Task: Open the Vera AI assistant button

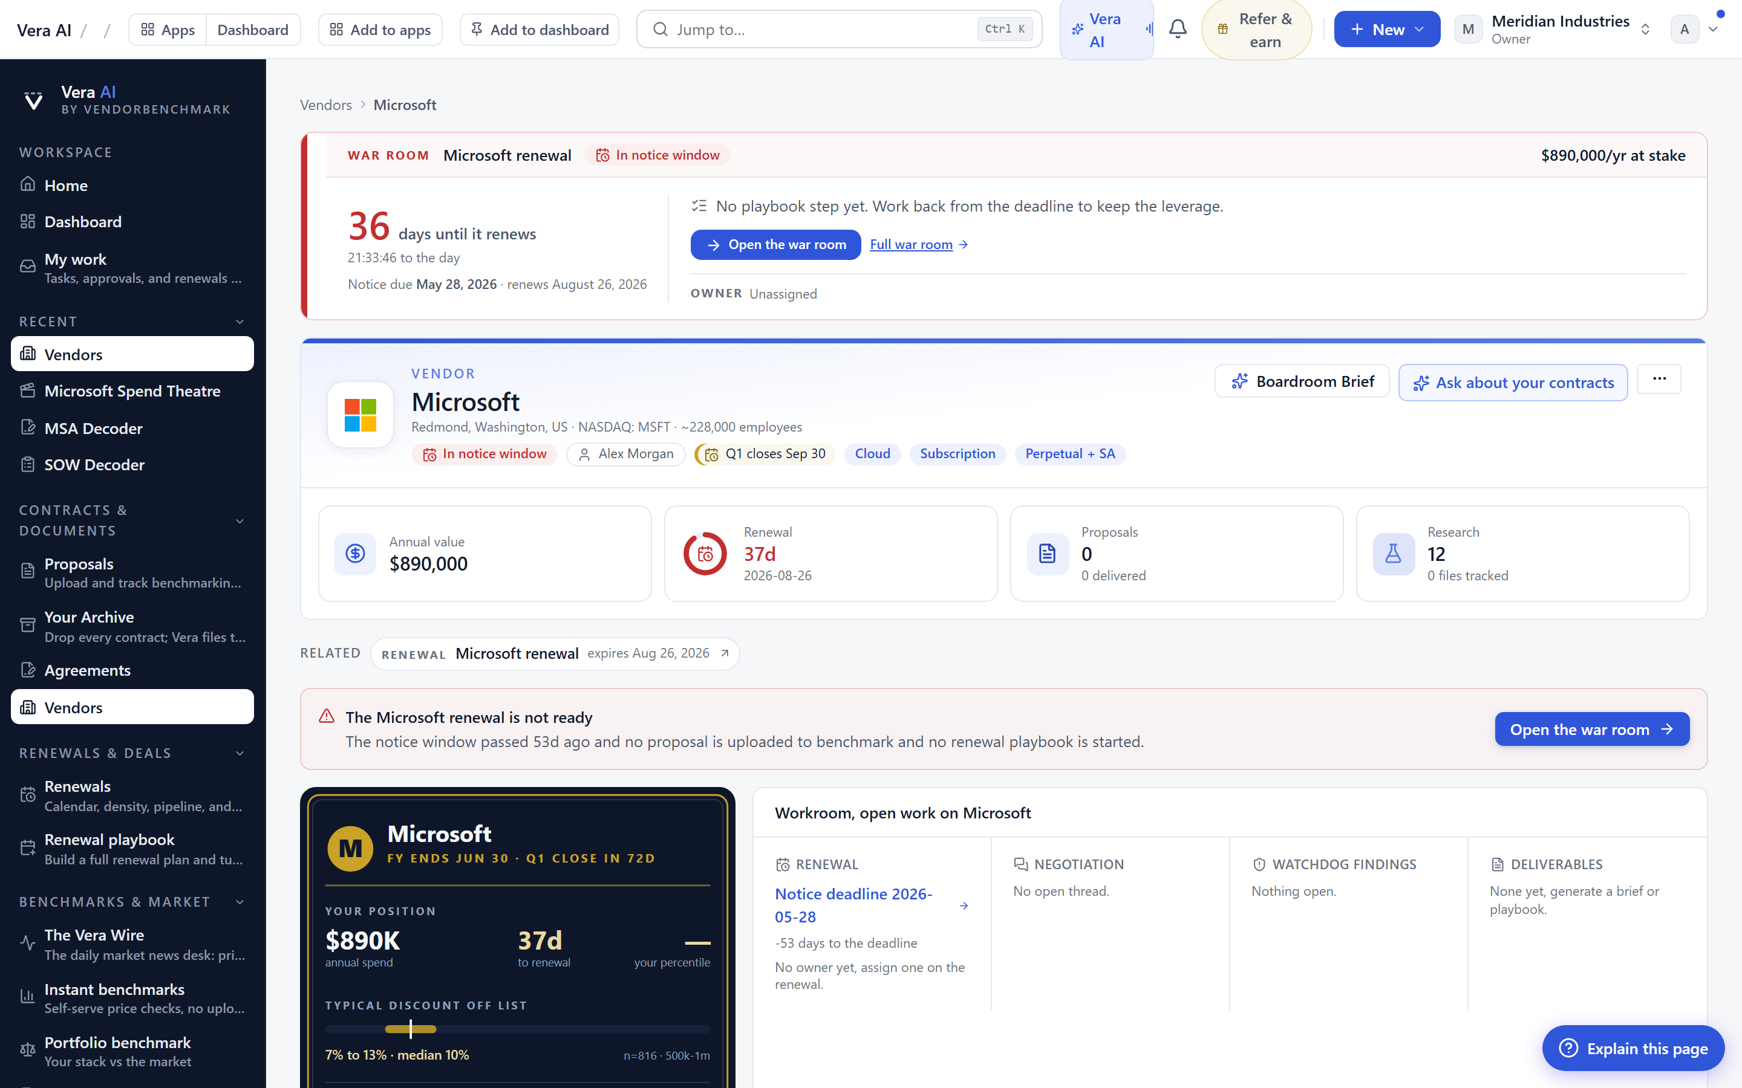Action: [x=1106, y=30]
